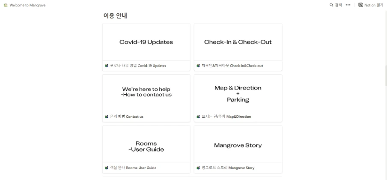The width and height of the screenshot is (387, 180).
Task: Click leaf icon beside Check-in&Check-out caption
Action: (x=198, y=66)
